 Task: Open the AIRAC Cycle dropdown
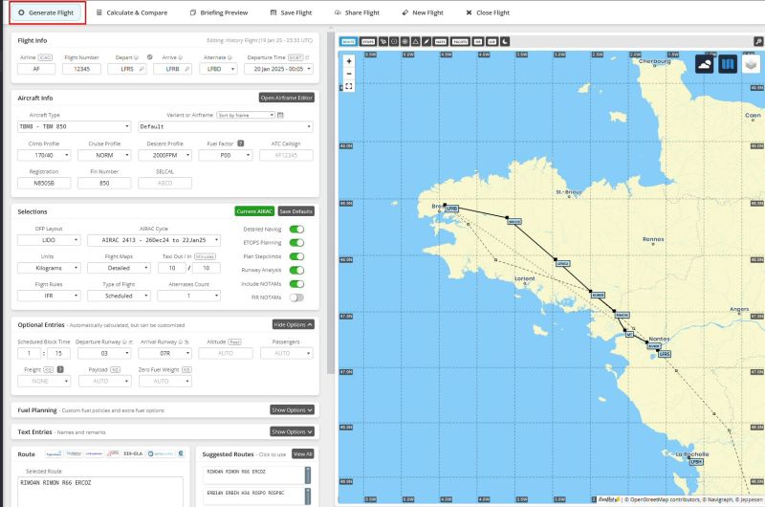pyautogui.click(x=154, y=240)
